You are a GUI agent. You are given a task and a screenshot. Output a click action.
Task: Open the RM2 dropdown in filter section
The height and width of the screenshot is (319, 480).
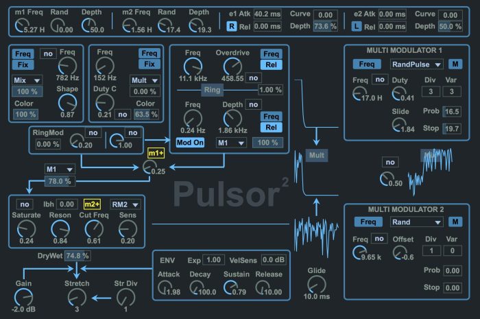125,204
